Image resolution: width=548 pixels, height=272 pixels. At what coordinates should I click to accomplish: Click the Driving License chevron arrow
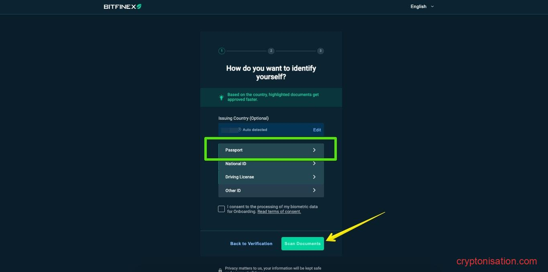tap(314, 177)
